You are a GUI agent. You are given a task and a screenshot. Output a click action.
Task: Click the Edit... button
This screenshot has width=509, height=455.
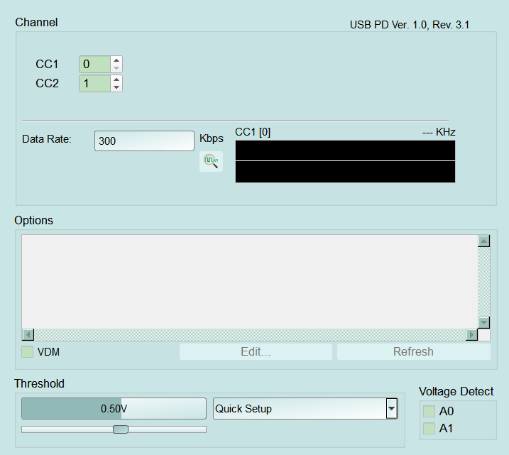coord(256,352)
